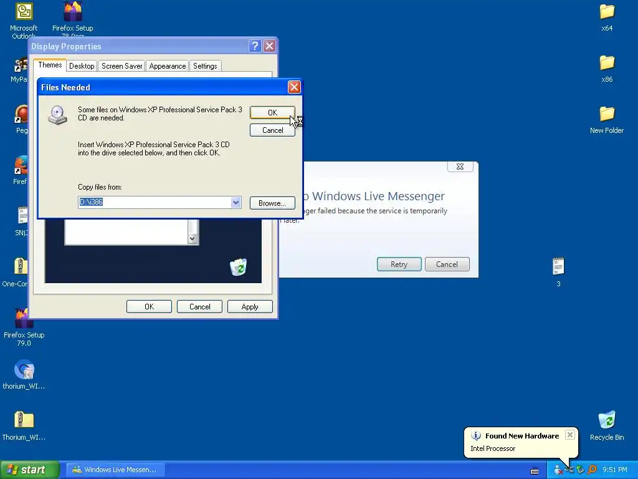
Task: Click the Display Properties help question icon
Action: pos(255,46)
